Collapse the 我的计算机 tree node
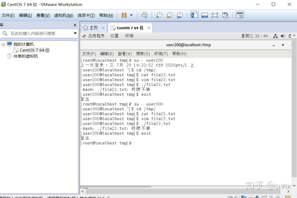297x198 pixels. pyautogui.click(x=3, y=44)
